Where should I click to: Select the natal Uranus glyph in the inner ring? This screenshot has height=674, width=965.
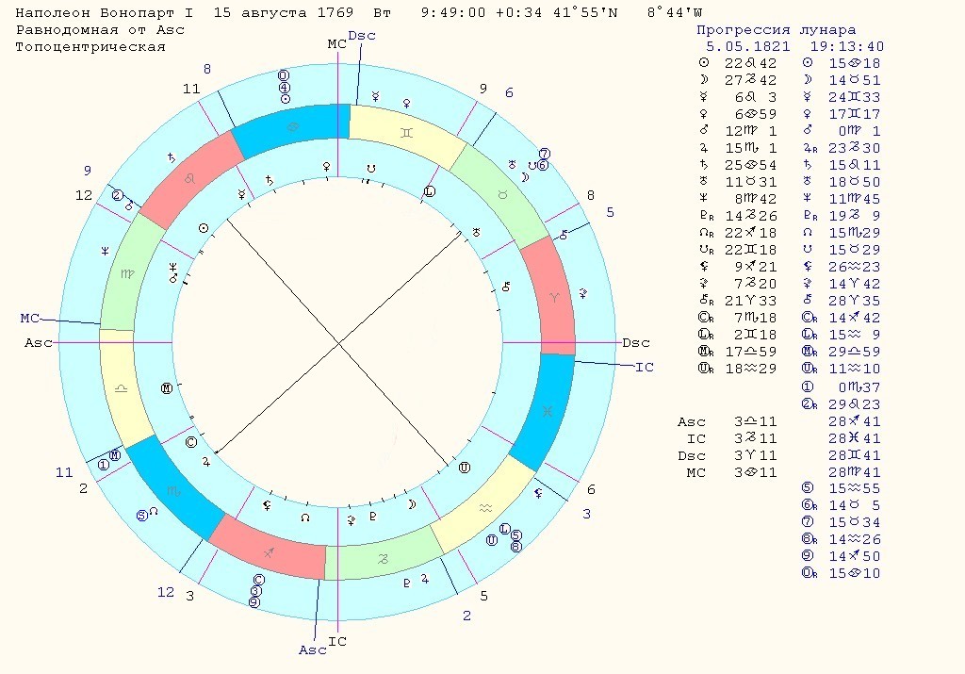pos(476,233)
